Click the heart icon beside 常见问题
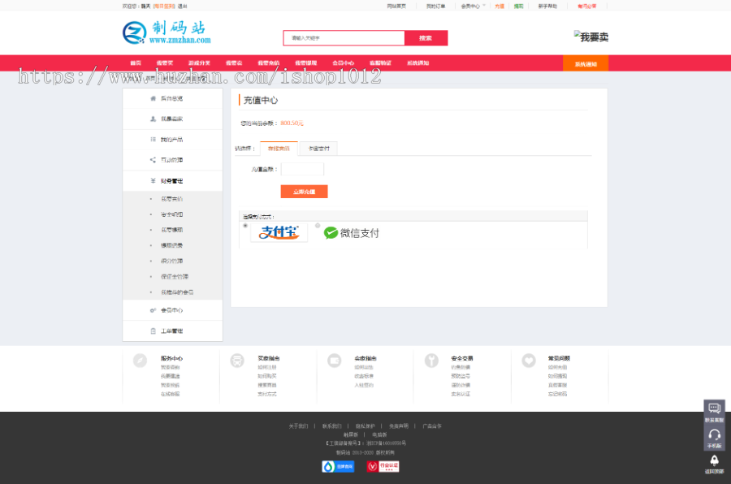 point(529,361)
